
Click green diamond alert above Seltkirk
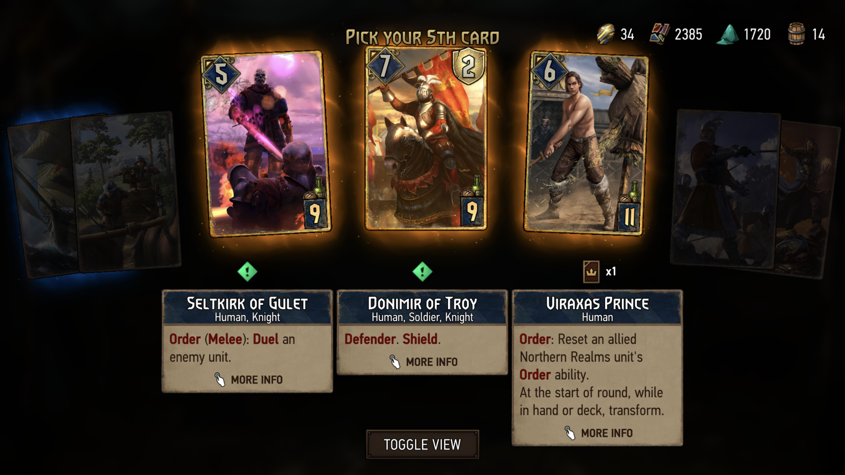coord(247,272)
